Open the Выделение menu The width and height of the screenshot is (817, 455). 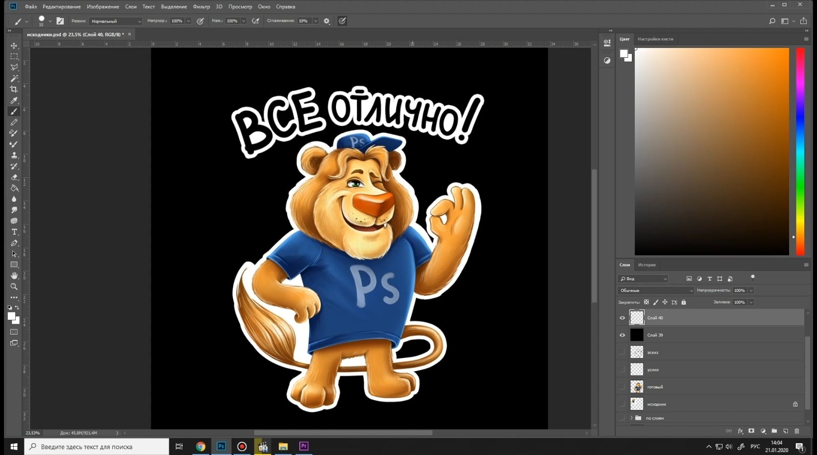point(174,7)
